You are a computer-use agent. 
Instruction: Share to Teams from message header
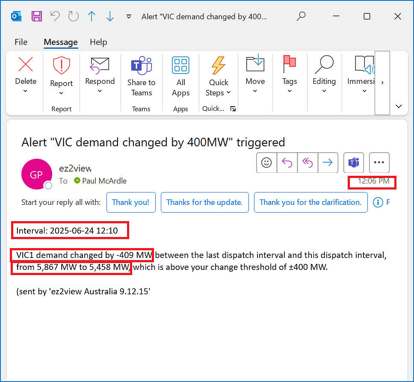(x=354, y=163)
